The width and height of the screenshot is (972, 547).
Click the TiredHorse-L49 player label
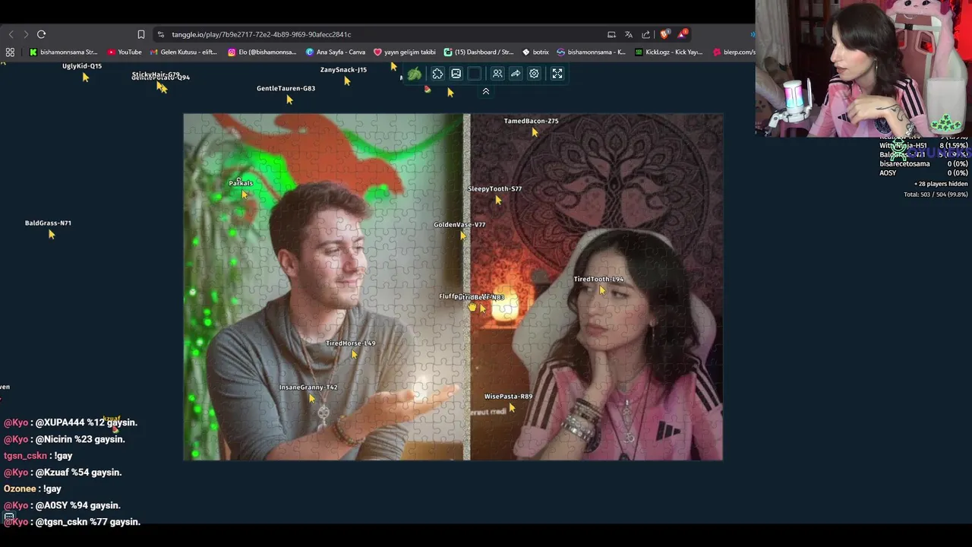pyautogui.click(x=351, y=343)
